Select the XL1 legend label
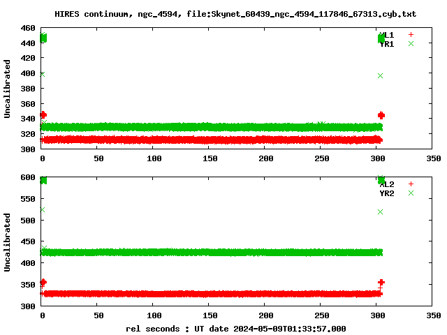This screenshot has height=335, width=447. [387, 35]
